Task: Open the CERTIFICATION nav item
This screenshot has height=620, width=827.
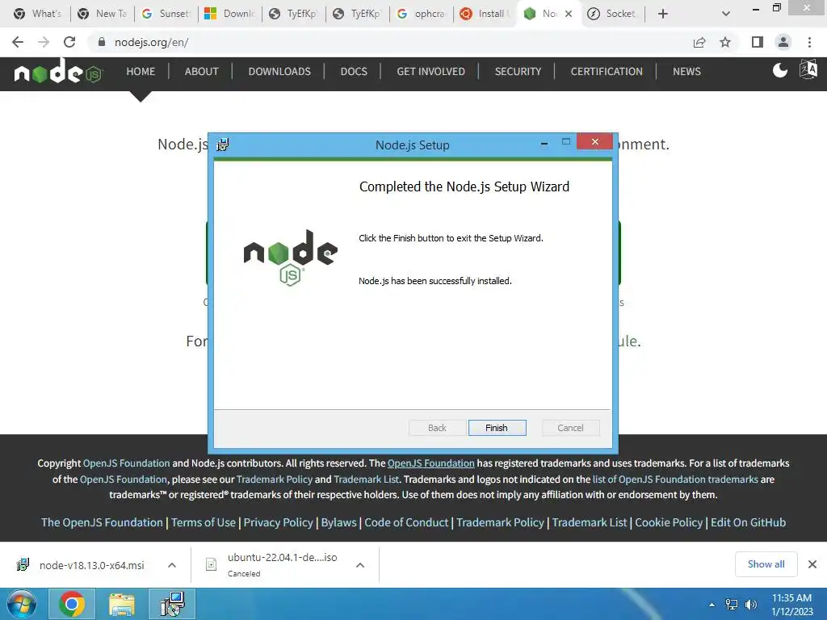Action: [607, 71]
